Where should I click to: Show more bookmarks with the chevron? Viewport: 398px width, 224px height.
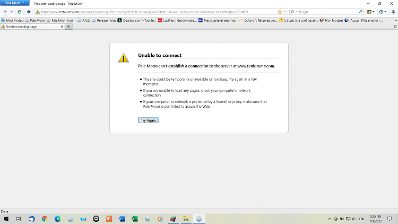pos(395,20)
